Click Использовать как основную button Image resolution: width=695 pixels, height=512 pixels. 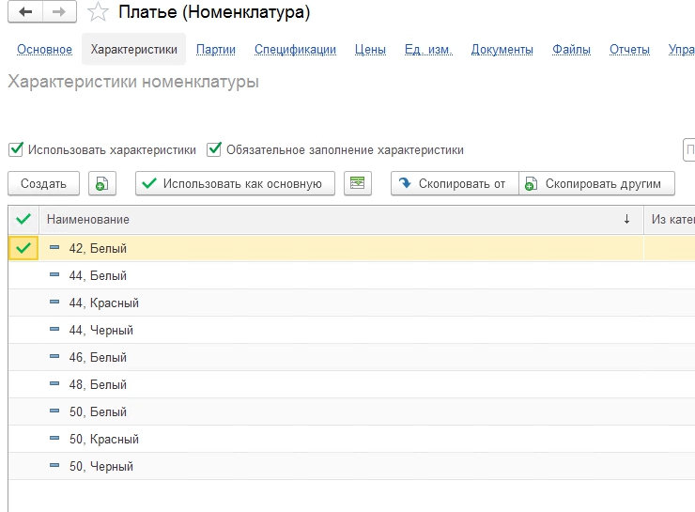click(x=234, y=184)
